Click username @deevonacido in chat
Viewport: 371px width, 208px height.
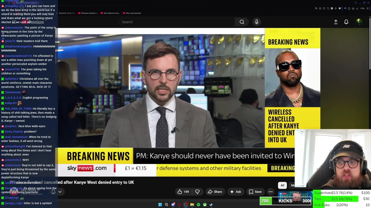14,28
